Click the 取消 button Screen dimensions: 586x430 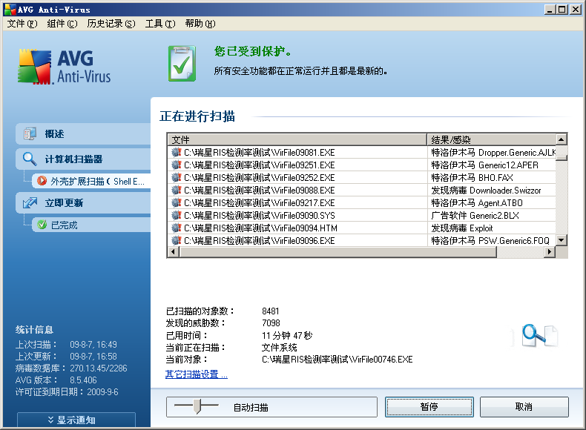click(x=524, y=407)
